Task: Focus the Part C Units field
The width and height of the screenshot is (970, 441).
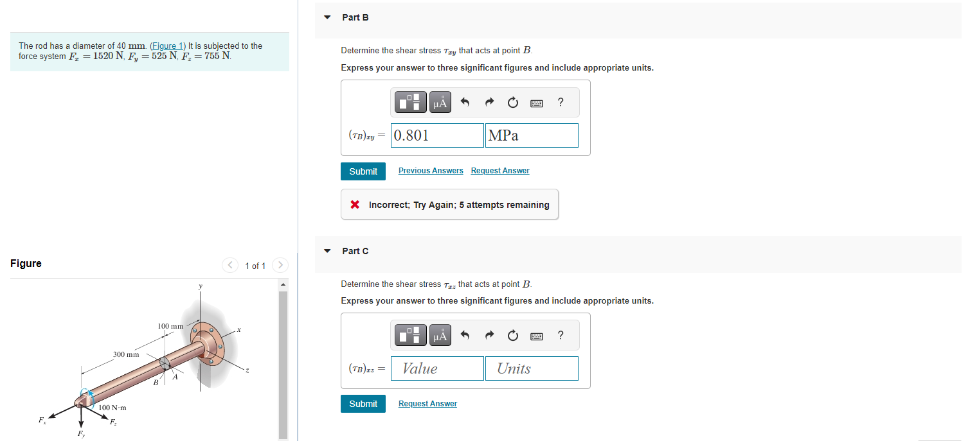Action: (x=532, y=368)
